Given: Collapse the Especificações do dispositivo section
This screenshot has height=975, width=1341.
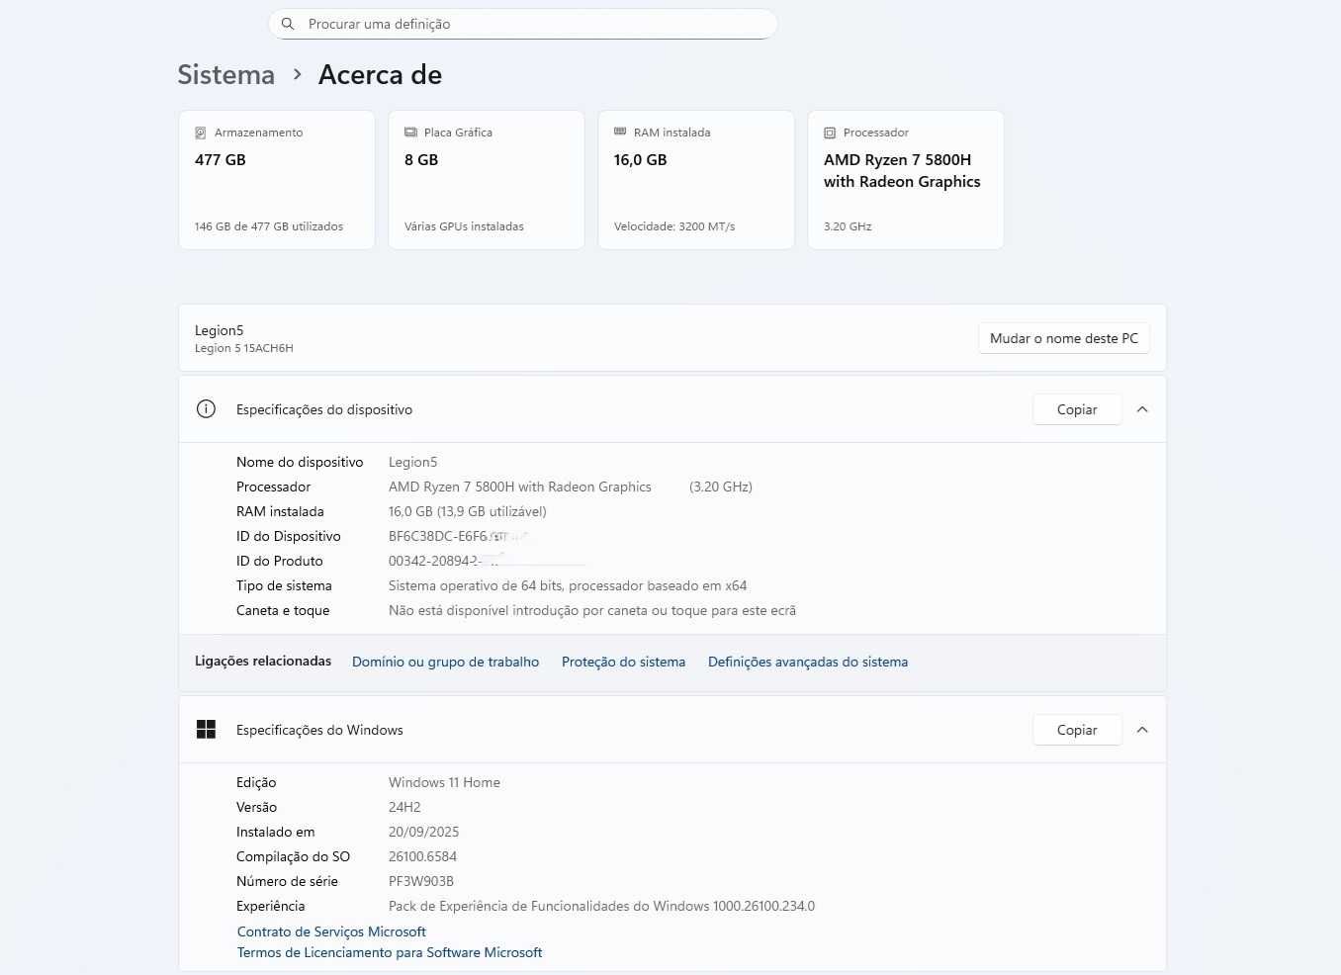Looking at the screenshot, I should pyautogui.click(x=1142, y=409).
